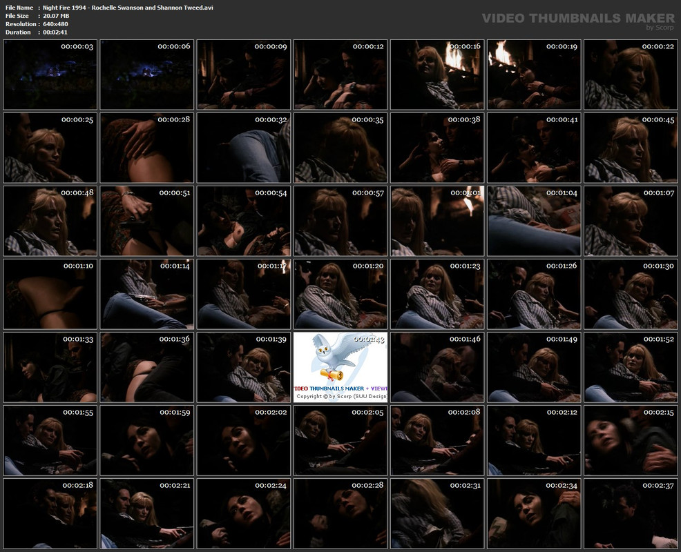The image size is (681, 552).
Task: Click the owl logo thumbnail at 00:01:43
Action: click(x=340, y=367)
